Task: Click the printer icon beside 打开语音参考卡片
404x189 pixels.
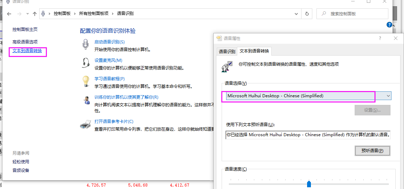Action: pyautogui.click(x=85, y=124)
